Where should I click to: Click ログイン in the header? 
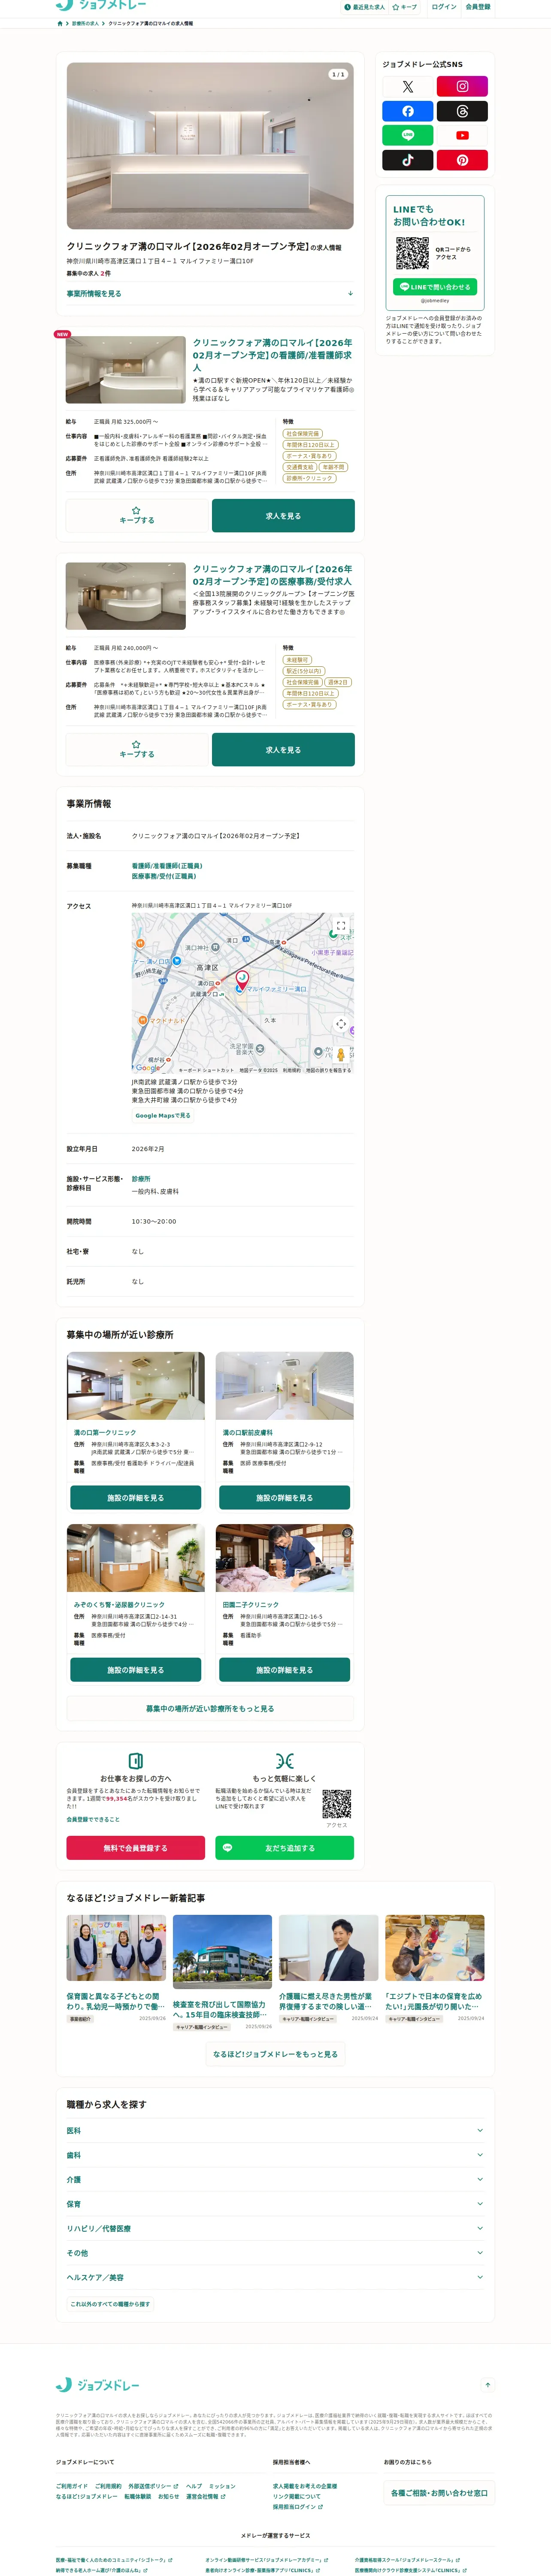[444, 7]
